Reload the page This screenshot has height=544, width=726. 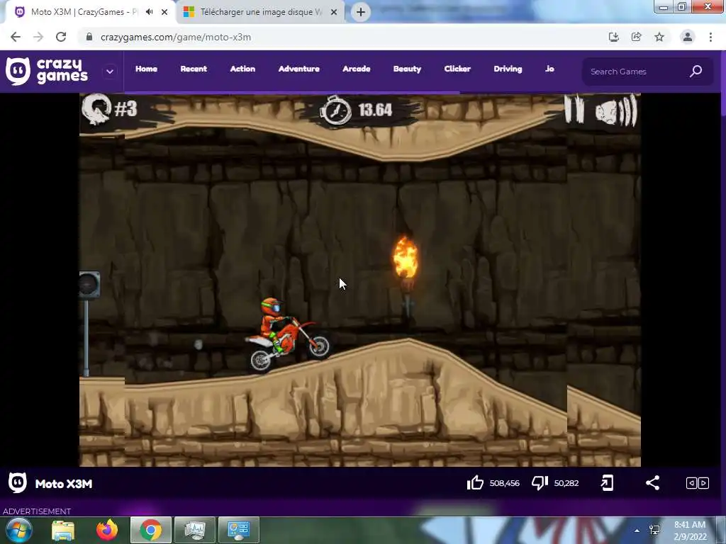(61, 37)
